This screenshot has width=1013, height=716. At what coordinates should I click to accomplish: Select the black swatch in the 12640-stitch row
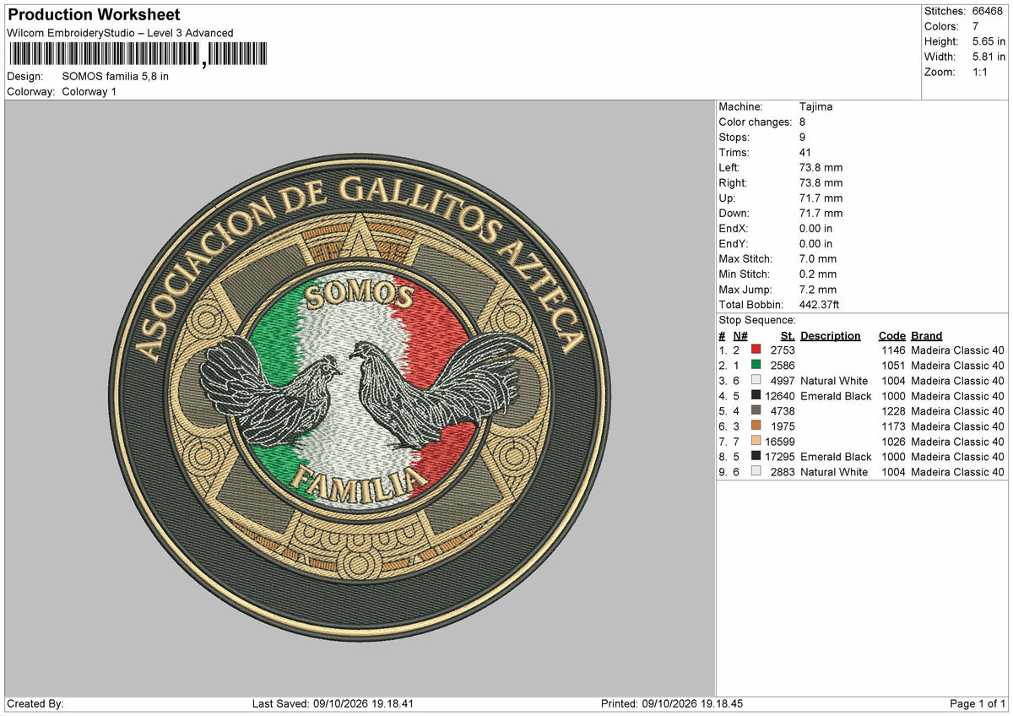point(756,396)
